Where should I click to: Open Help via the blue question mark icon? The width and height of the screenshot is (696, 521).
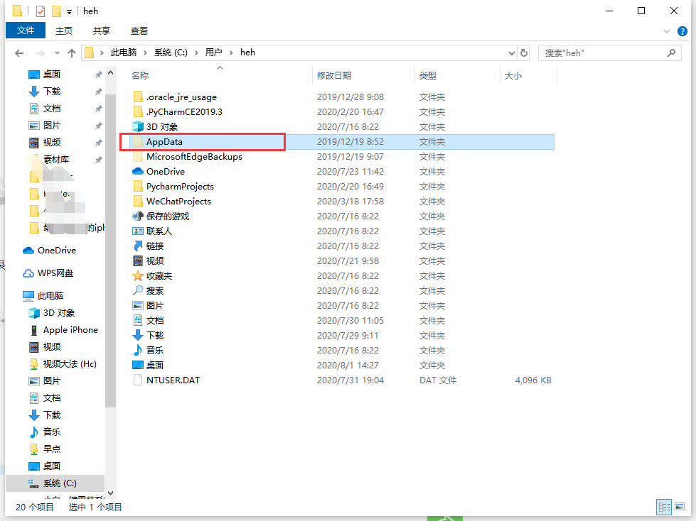click(x=682, y=31)
